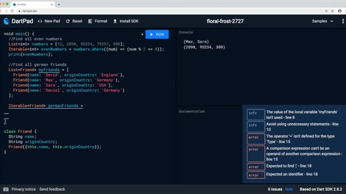This screenshot has width=346, height=194.
Task: Open the browser profile icon
Action: click(x=340, y=11)
